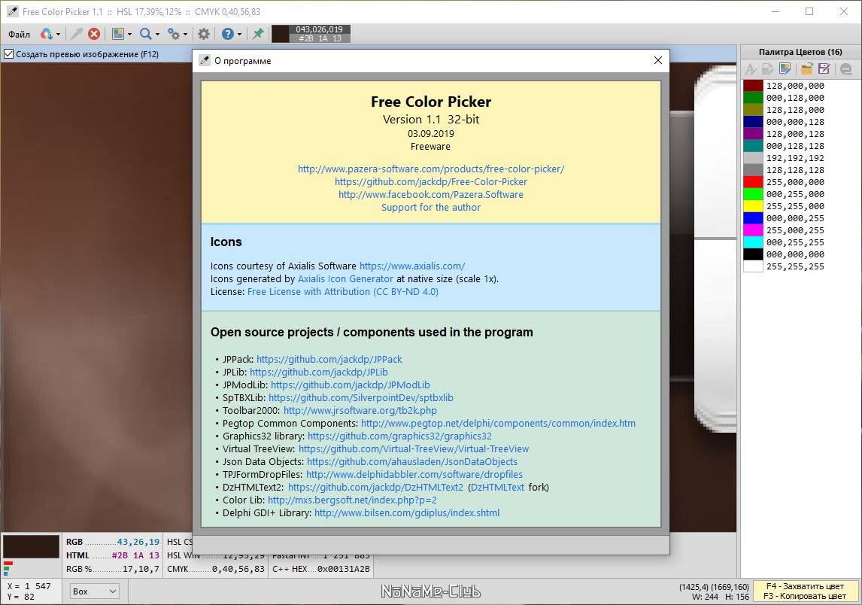The width and height of the screenshot is (862, 605).
Task: Click the large dark color preview at bottom-left
Action: point(32,547)
